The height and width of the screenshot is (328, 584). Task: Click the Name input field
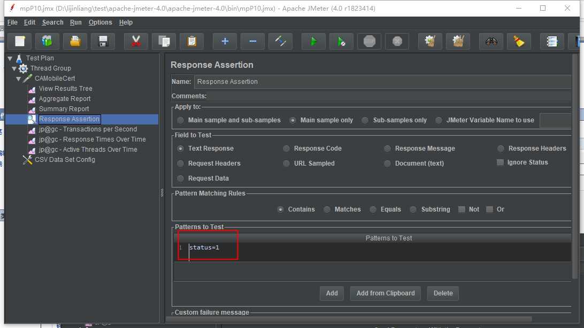pos(382,82)
